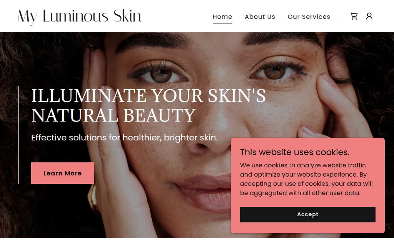The width and height of the screenshot is (394, 242).
Task: Accept cookies with the Accept button
Action: pyautogui.click(x=307, y=215)
